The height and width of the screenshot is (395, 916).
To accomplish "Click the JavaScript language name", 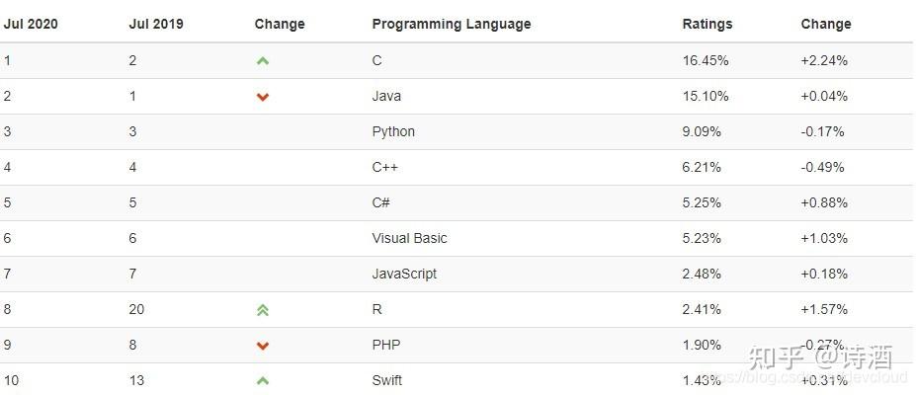I will pos(404,274).
